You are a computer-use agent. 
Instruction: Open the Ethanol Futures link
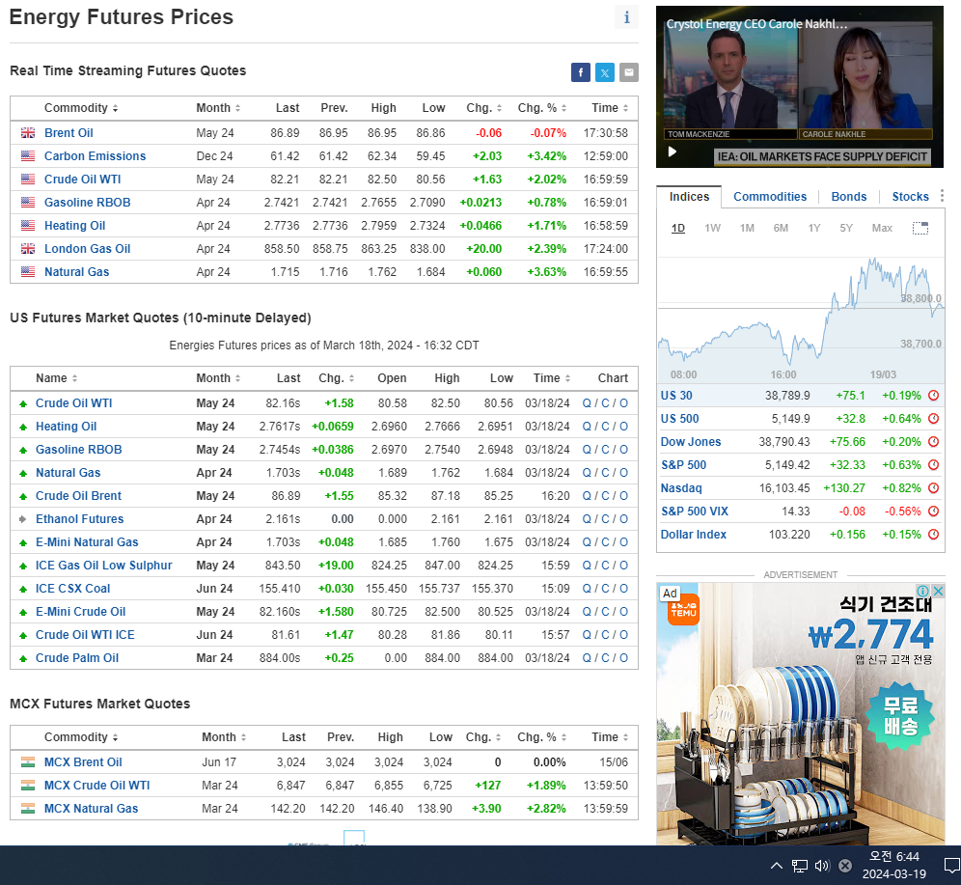(80, 519)
